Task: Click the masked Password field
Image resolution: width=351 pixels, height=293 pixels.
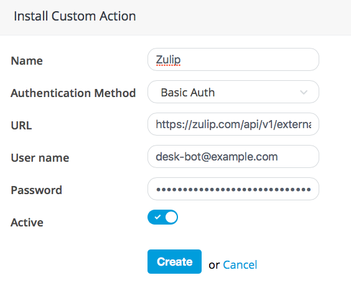Action: click(233, 189)
